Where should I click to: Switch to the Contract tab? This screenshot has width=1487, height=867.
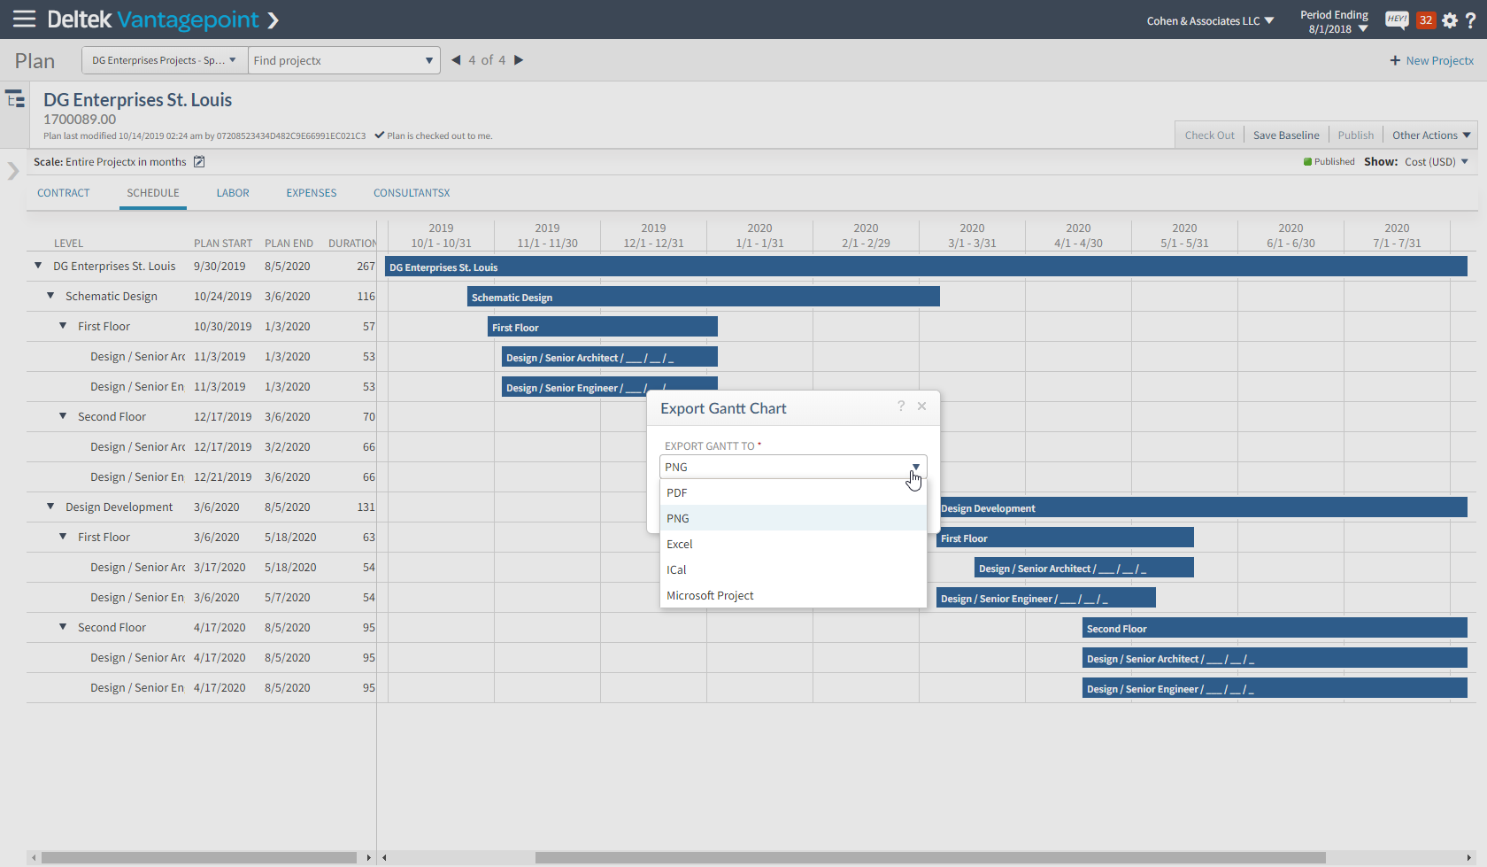pyautogui.click(x=64, y=193)
